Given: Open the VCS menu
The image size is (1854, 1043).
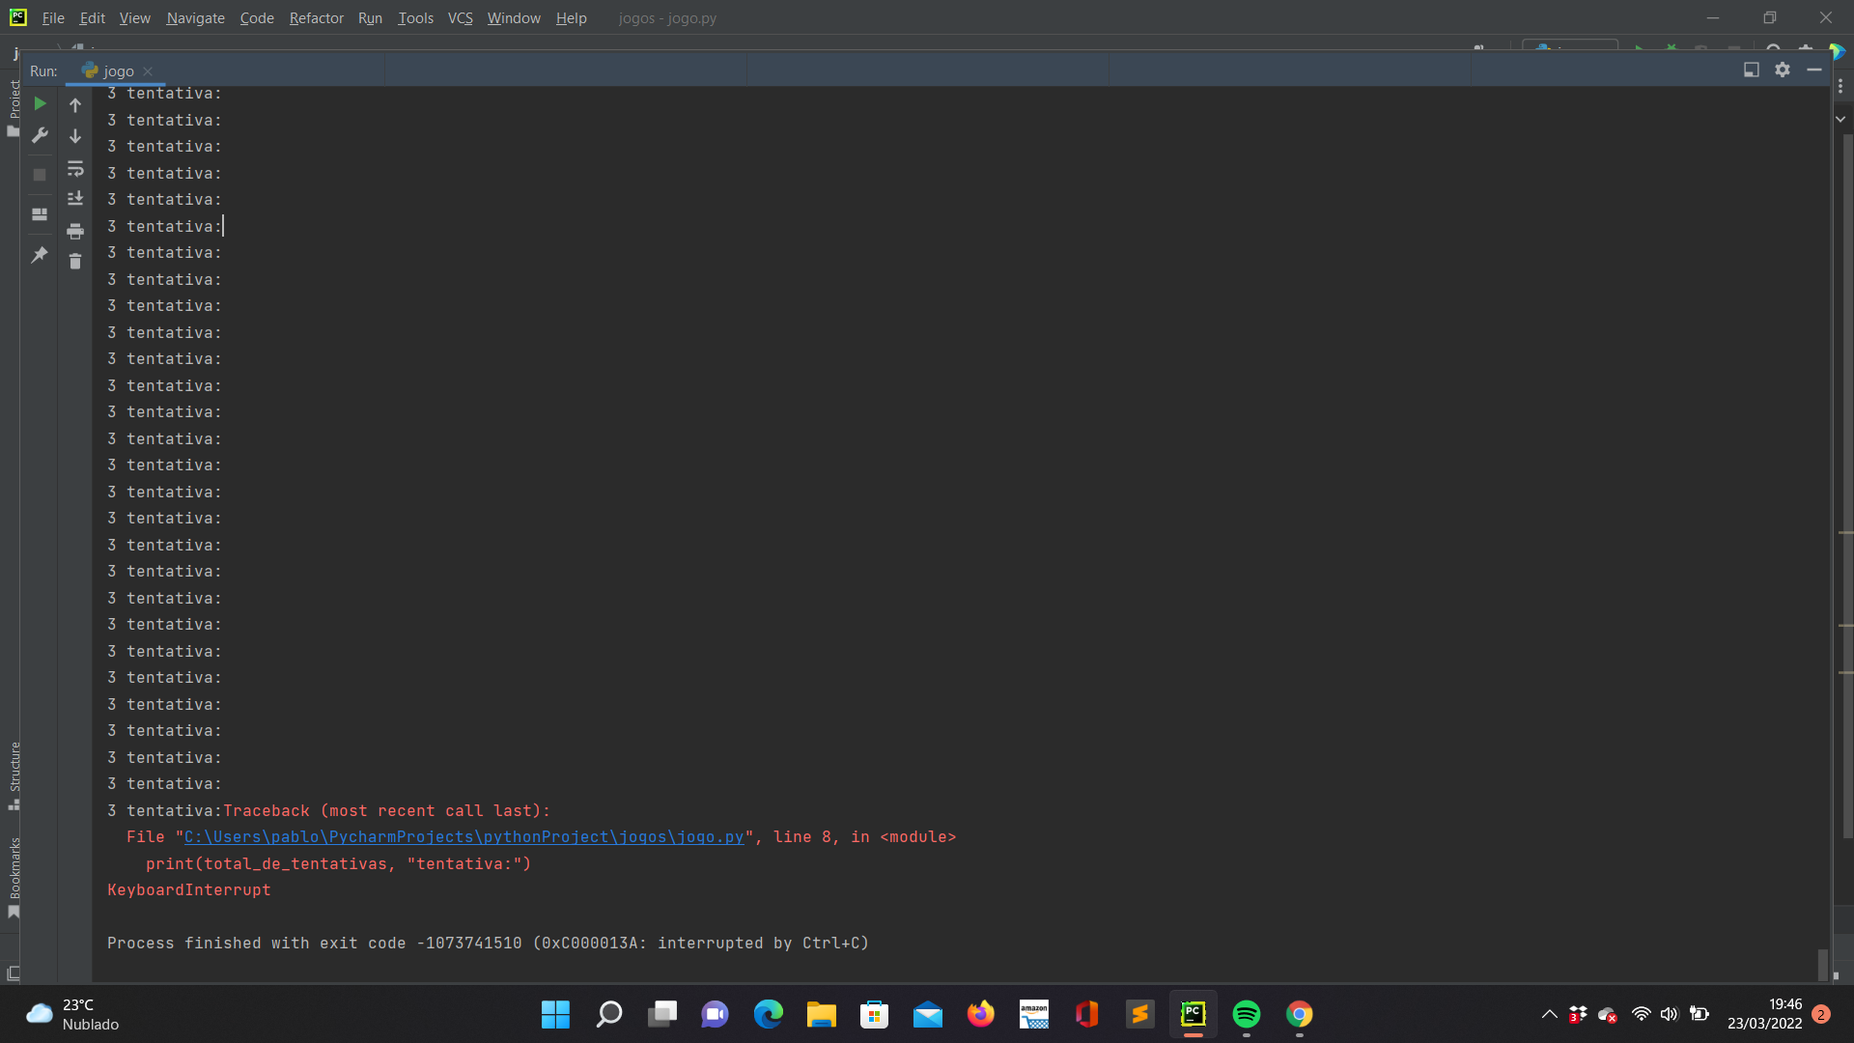Looking at the screenshot, I should 461,17.
